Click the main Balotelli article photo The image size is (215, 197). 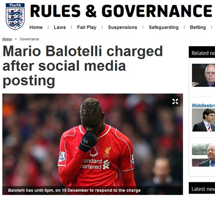(x=92, y=144)
